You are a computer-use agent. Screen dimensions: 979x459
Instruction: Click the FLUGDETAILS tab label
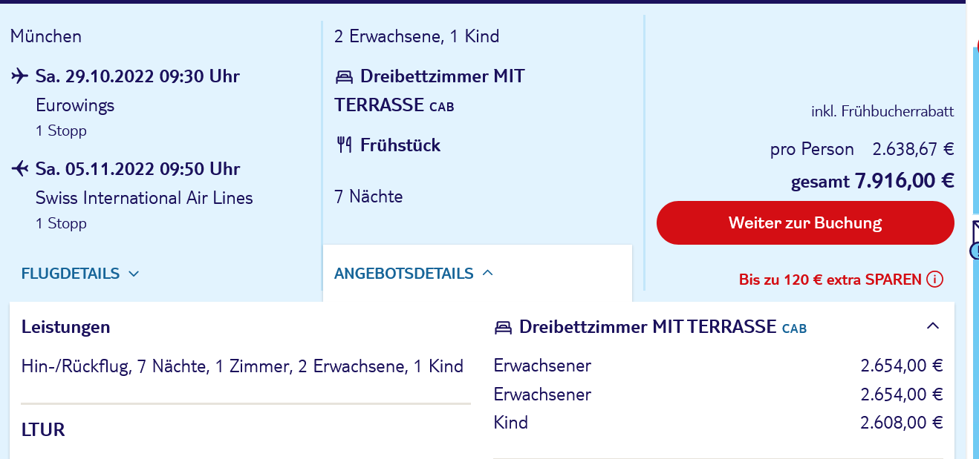point(71,274)
